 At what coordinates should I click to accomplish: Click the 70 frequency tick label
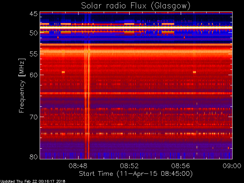pos(34,117)
